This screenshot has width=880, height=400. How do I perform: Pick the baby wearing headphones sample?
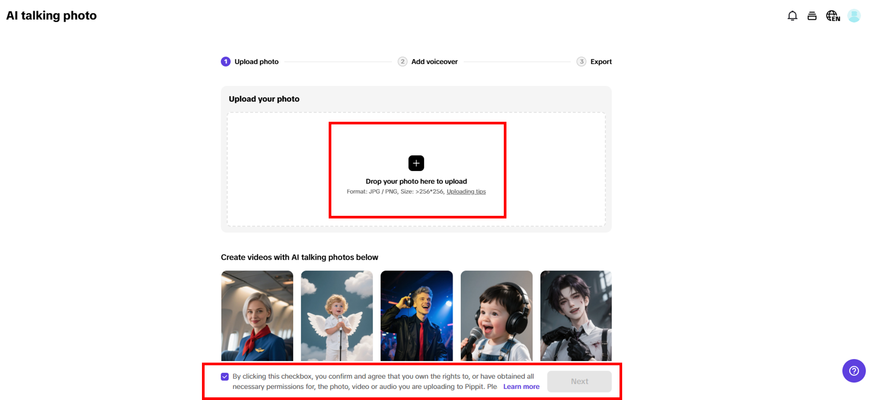(496, 316)
